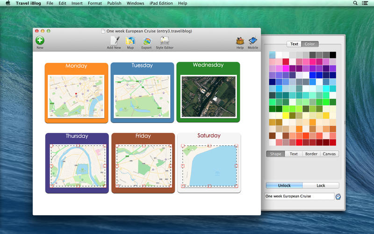Click the Export toolbar icon

click(146, 41)
